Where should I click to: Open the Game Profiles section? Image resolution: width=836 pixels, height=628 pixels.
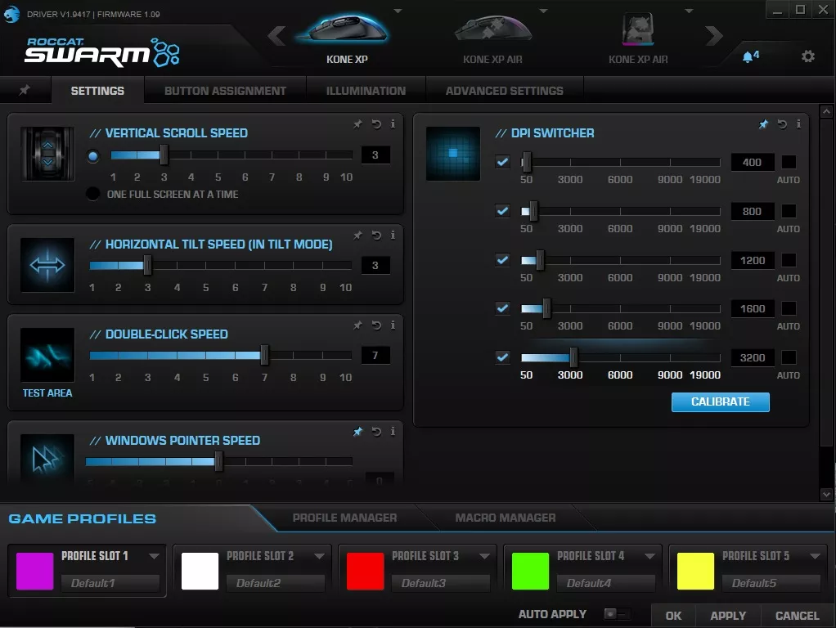coord(82,518)
